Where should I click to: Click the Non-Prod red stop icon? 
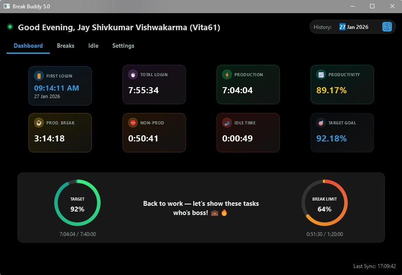133,123
